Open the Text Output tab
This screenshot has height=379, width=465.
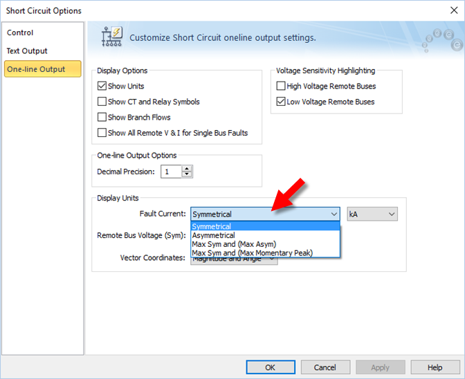coord(28,50)
